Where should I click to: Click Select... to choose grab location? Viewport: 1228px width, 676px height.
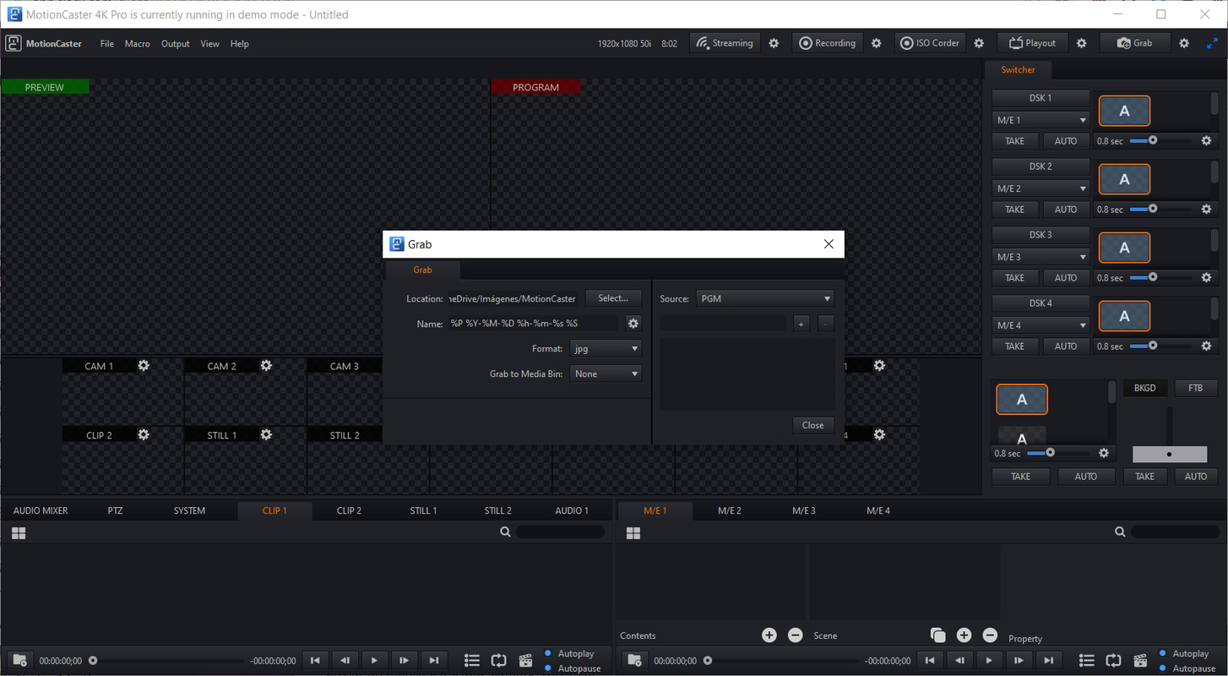click(613, 298)
